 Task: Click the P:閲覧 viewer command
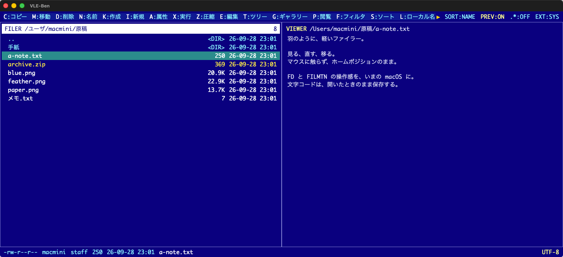pos(322,17)
